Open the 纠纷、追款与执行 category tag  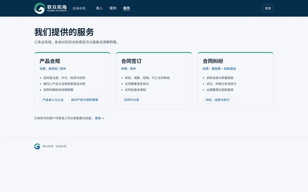click(218, 100)
